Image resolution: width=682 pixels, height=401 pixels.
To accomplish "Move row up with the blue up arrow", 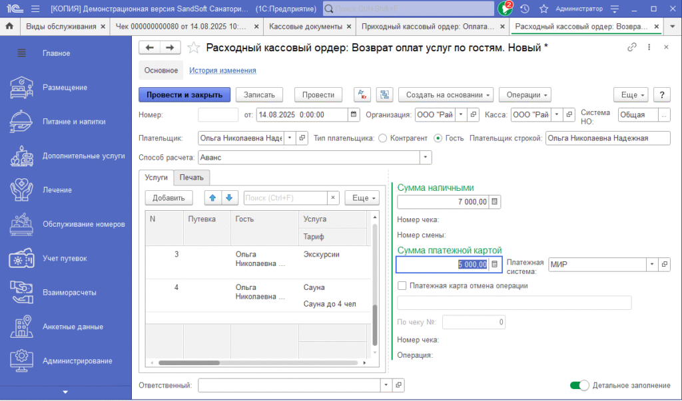I will (212, 198).
